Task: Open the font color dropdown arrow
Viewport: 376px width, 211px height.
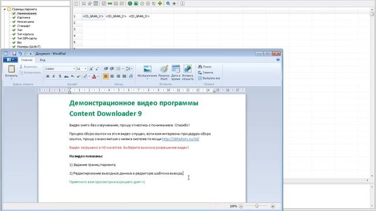Action: coord(98,76)
